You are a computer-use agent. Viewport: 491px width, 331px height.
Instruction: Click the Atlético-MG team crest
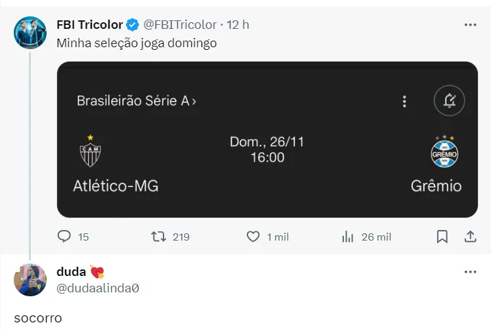pyautogui.click(x=90, y=151)
